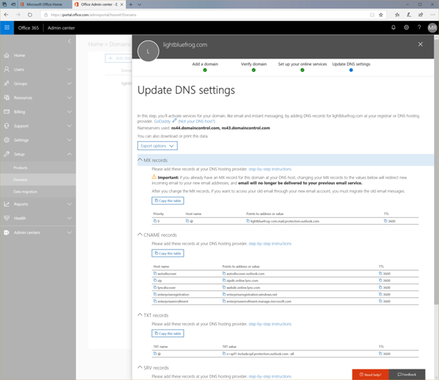Click the GoDaddy link

pyautogui.click(x=162, y=121)
